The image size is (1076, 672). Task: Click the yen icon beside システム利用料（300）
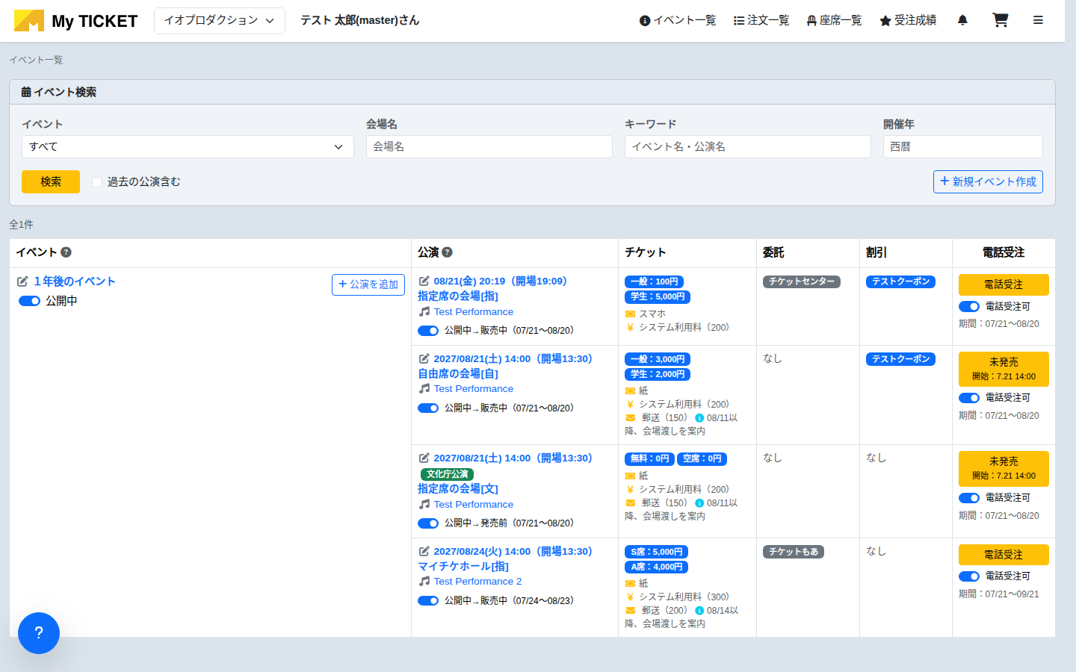pyautogui.click(x=630, y=597)
